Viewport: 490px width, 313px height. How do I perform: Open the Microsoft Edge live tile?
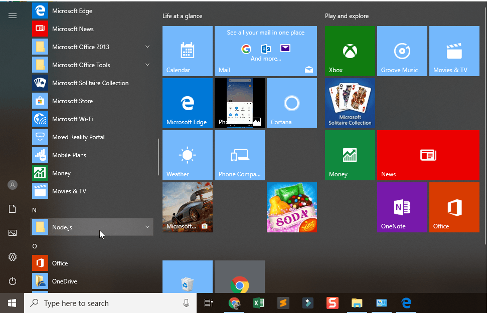[x=188, y=103]
